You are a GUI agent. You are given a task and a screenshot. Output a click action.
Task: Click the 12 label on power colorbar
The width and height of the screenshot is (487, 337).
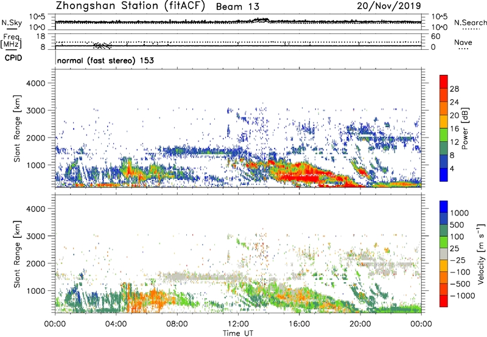click(454, 142)
